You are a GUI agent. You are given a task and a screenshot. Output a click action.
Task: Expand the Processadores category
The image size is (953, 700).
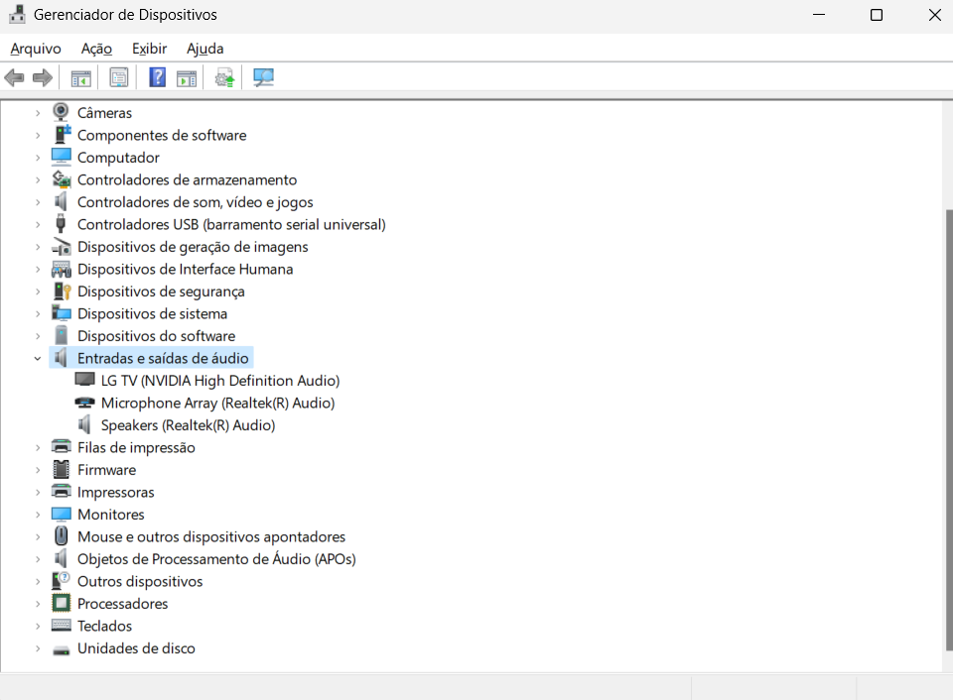pyautogui.click(x=38, y=604)
